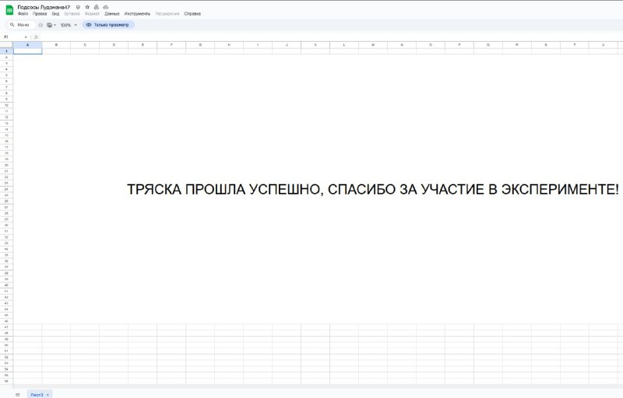Click the move-to-folder icon beside the title
The image size is (623, 398).
[96, 7]
